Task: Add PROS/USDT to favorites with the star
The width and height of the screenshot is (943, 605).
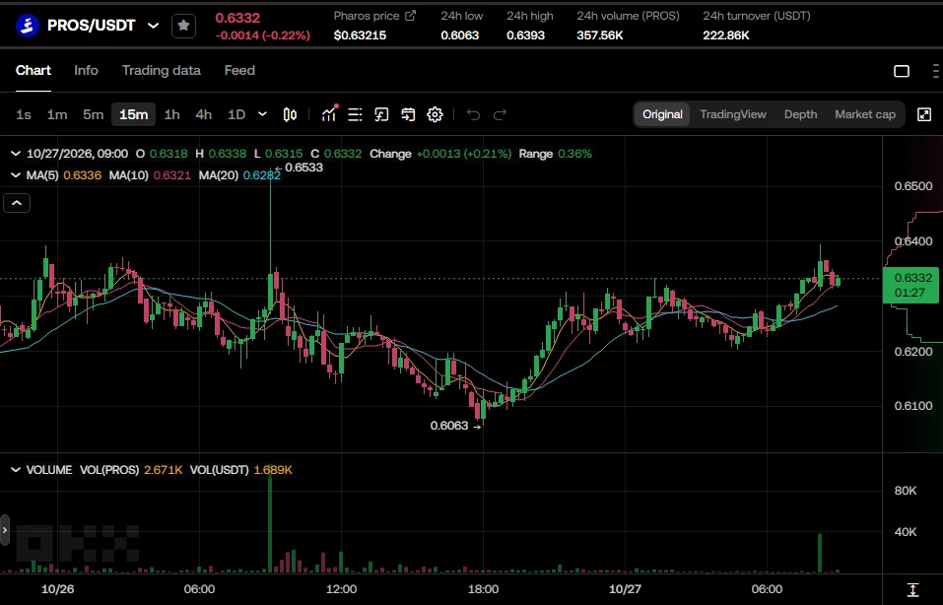Action: (183, 26)
